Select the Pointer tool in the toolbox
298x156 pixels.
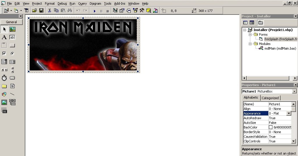pos(4,29)
